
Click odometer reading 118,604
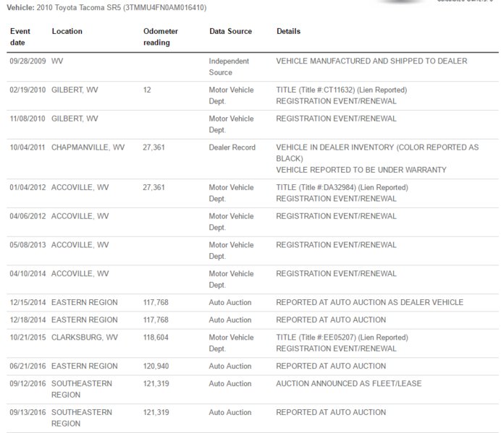coord(156,338)
